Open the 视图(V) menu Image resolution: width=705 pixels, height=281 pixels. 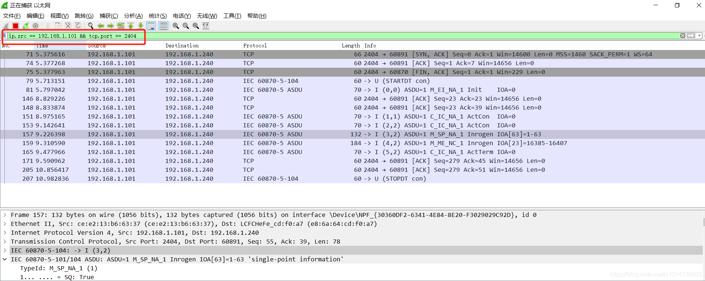[x=60, y=16]
